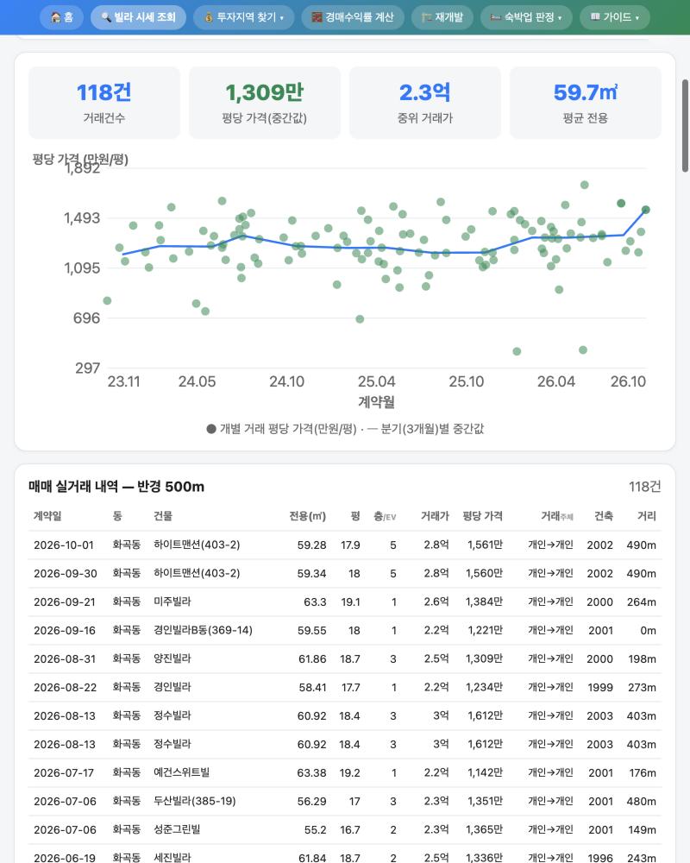690x863 pixels.
Task: Sort table by 전용(㎡) column header
Action: click(x=308, y=516)
